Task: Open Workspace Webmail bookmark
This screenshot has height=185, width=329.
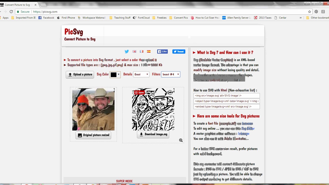Action: (x=92, y=18)
